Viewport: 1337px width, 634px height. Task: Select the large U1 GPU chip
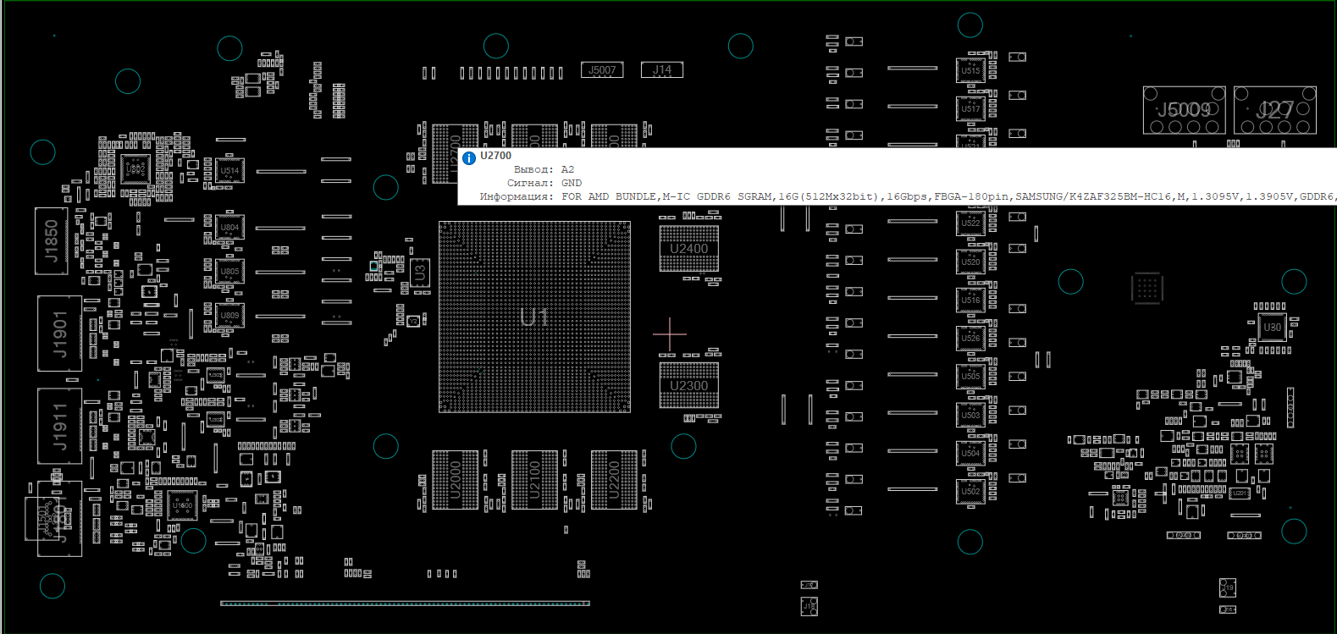point(534,317)
